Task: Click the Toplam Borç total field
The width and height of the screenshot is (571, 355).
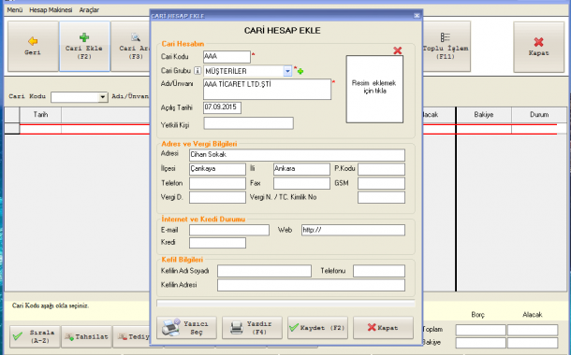Action: coord(481,330)
